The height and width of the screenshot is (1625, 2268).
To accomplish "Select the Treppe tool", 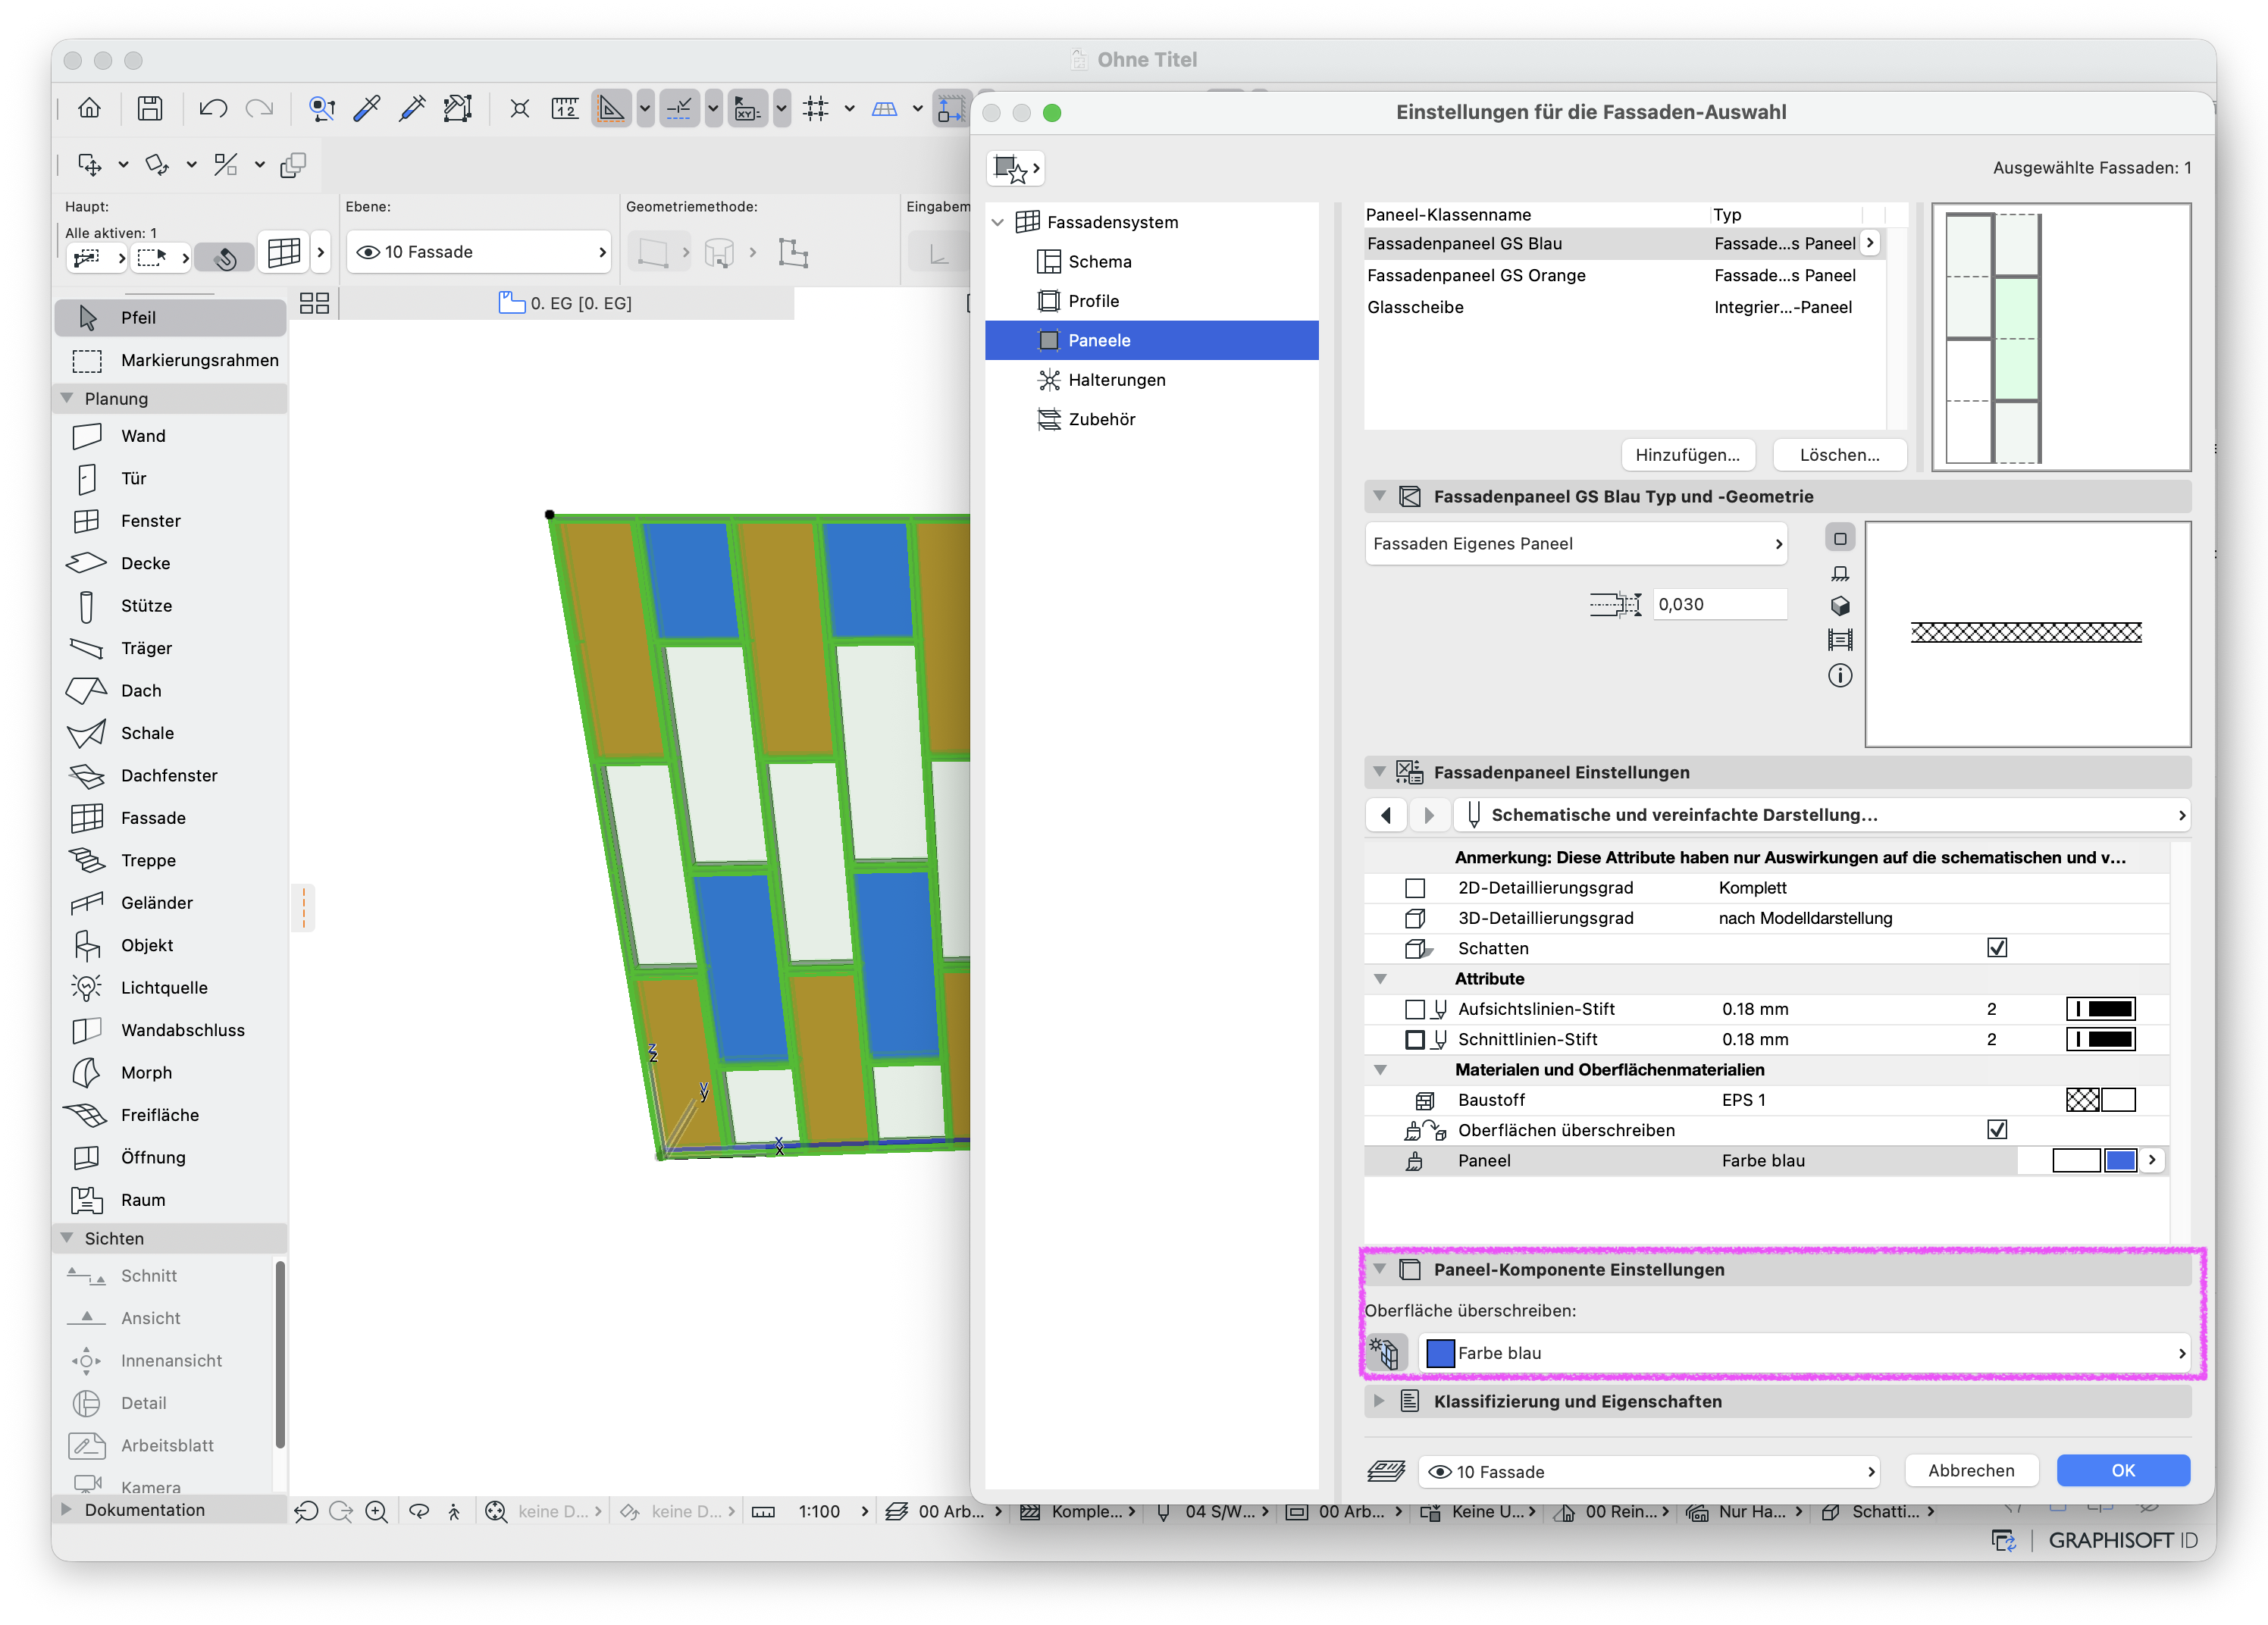I will click(170, 861).
